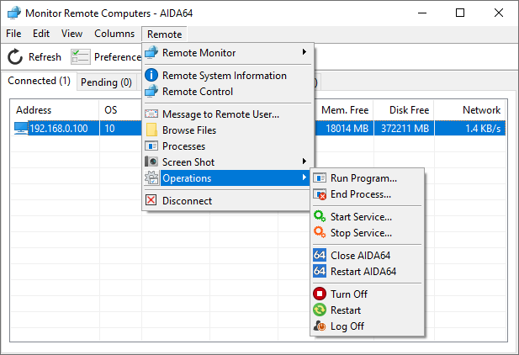Click the Network column header
Viewport: 519px width, 355px height.
coord(481,110)
